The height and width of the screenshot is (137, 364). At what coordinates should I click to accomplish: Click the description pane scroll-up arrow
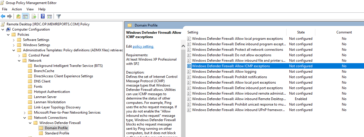[x=183, y=46]
